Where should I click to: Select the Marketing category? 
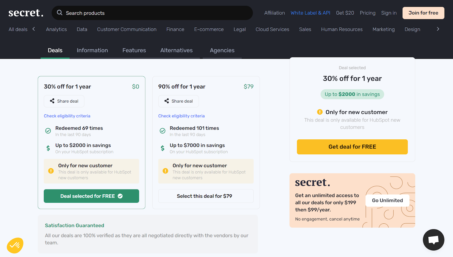click(383, 29)
